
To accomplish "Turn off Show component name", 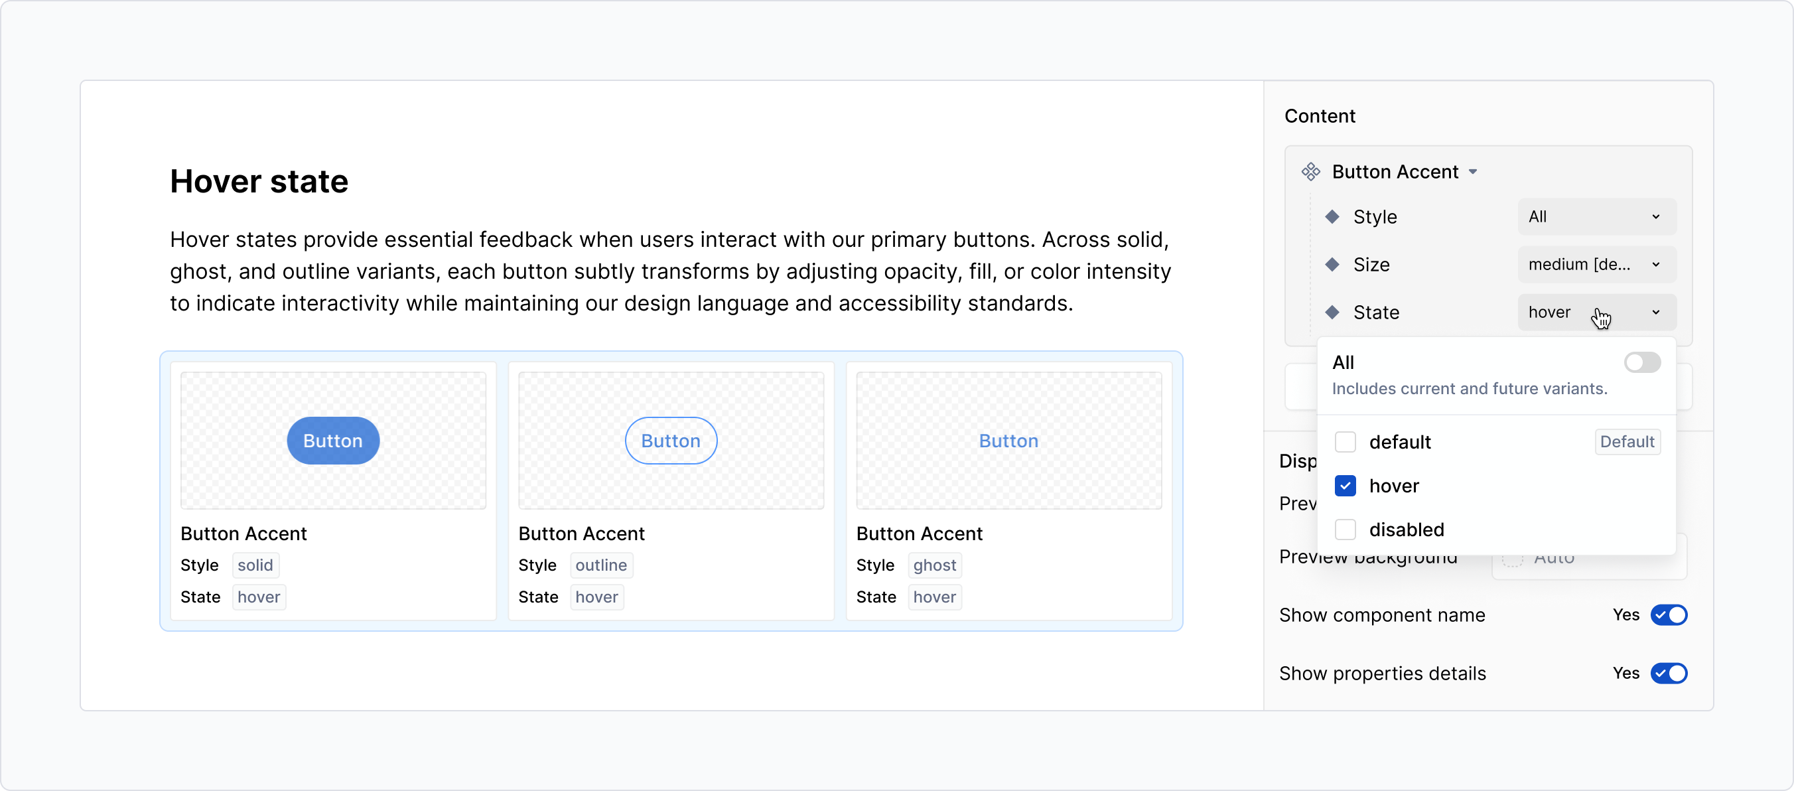I will 1669,615.
